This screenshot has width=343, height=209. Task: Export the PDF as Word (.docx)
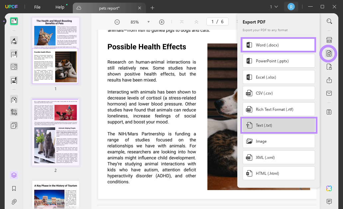pos(279,44)
